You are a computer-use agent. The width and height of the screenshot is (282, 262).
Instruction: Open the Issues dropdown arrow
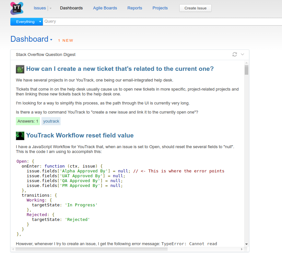51,8
